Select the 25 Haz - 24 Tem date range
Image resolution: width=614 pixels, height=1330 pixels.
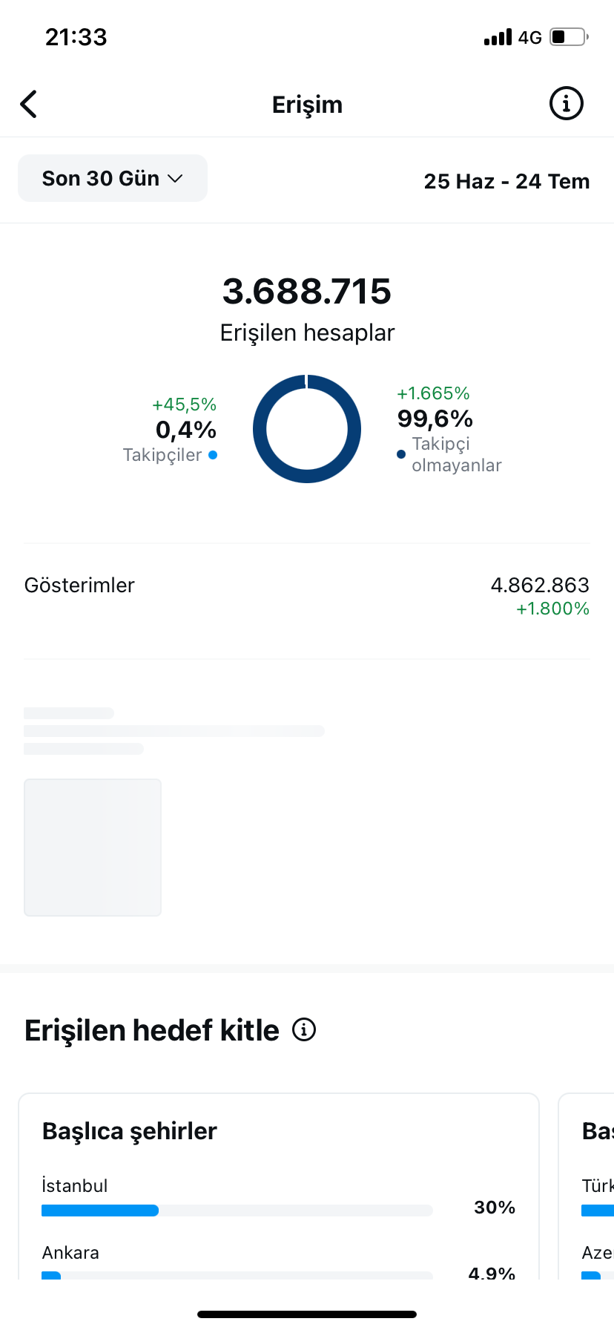(x=506, y=181)
